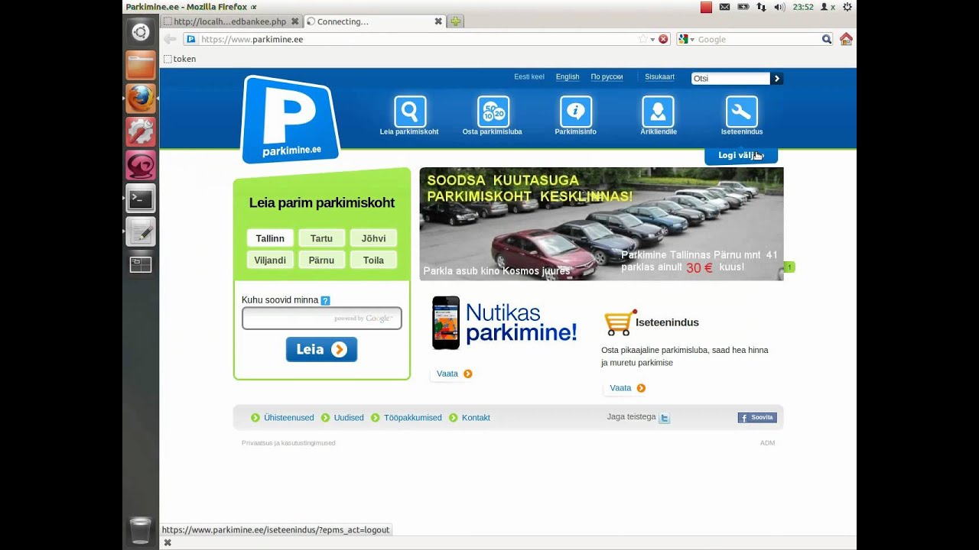Click the Kuhu soovid minna destination field
The width and height of the screenshot is (979, 550).
pos(321,319)
